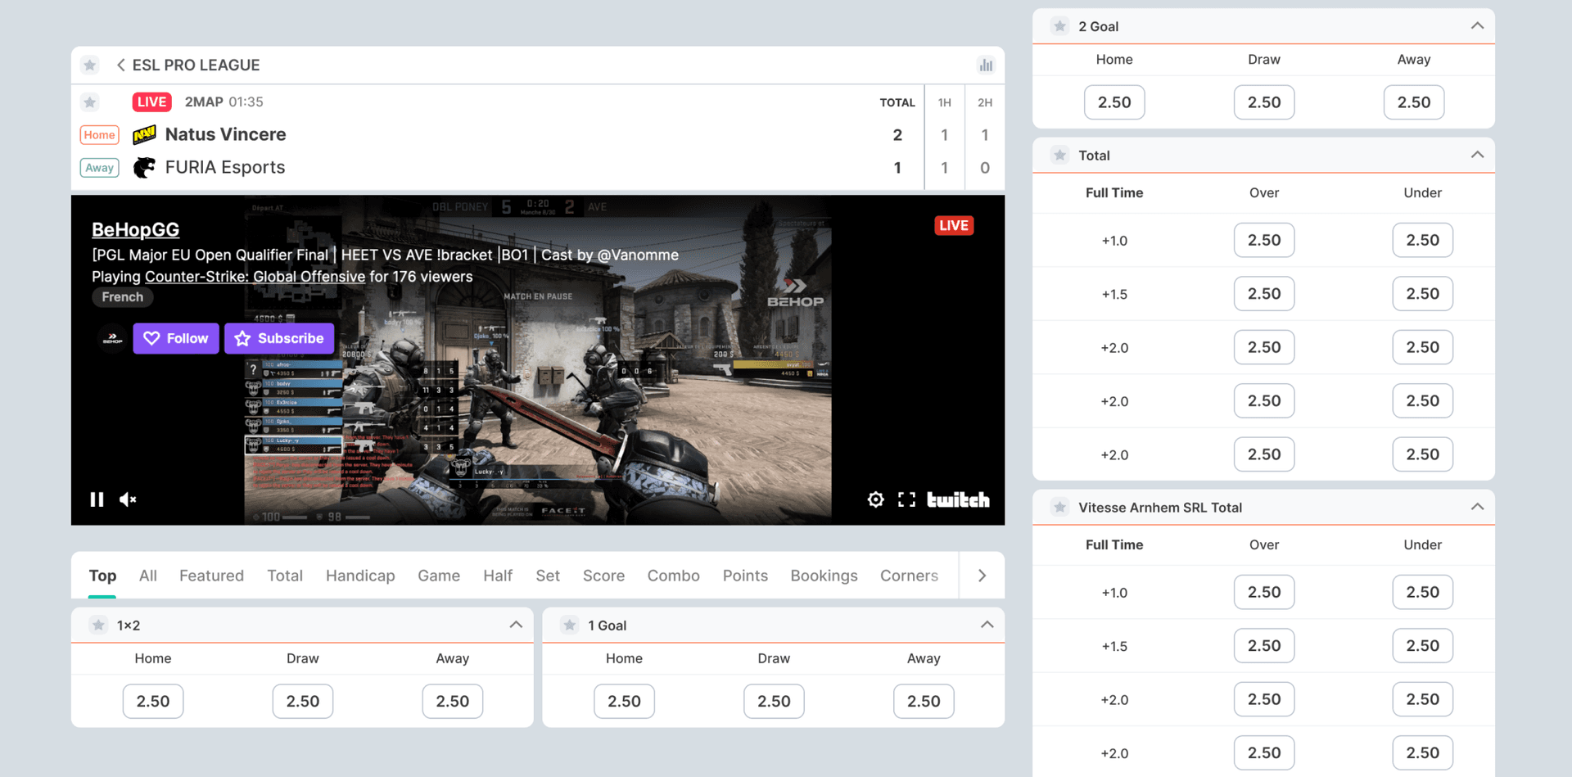This screenshot has width=1572, height=777.
Task: Pick Vitesse Arnhem +1.0 Under odds
Action: [x=1423, y=592]
